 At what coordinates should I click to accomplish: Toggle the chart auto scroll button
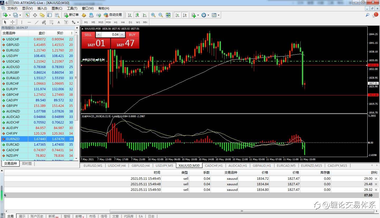click(177, 15)
